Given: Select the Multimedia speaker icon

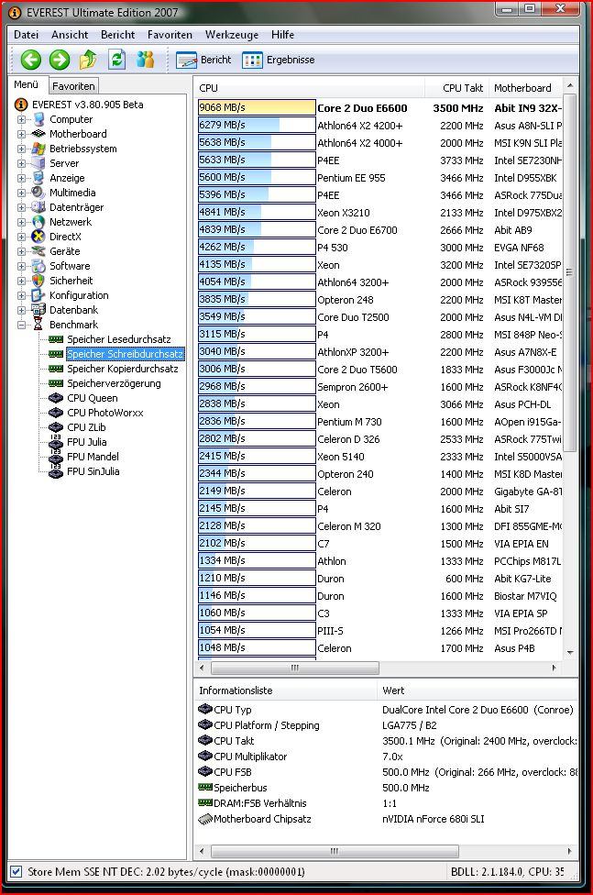Looking at the screenshot, I should 38,193.
